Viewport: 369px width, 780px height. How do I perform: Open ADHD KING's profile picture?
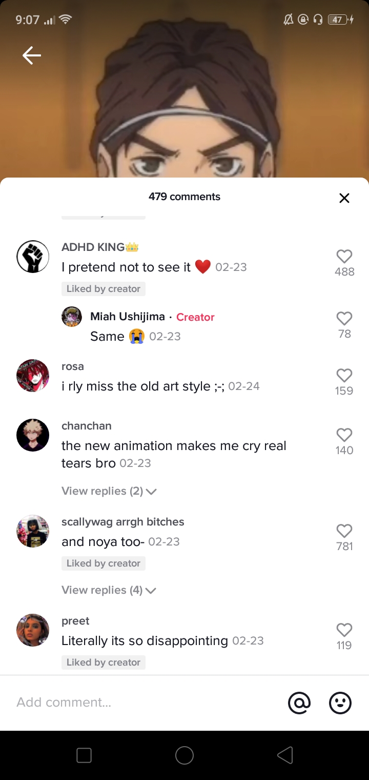tap(33, 257)
